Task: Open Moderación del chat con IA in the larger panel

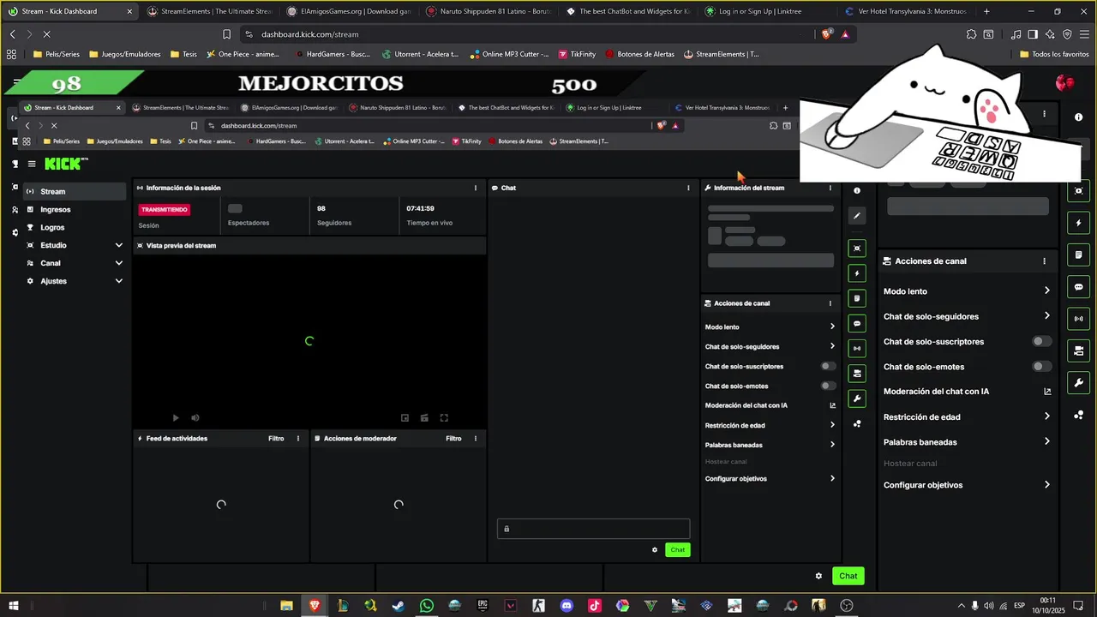Action: [x=967, y=392]
